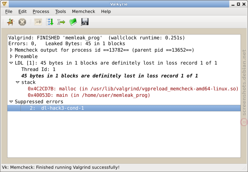Click the show source paths arrow icon
The height and width of the screenshot is (172, 248).
pos(61,22)
